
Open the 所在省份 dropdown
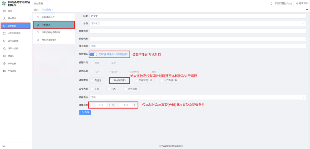[198, 97]
